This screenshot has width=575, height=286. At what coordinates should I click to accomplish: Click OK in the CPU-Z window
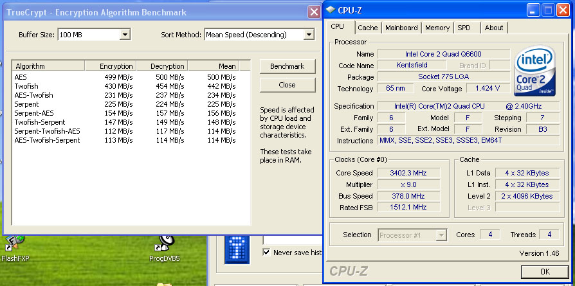(x=545, y=272)
